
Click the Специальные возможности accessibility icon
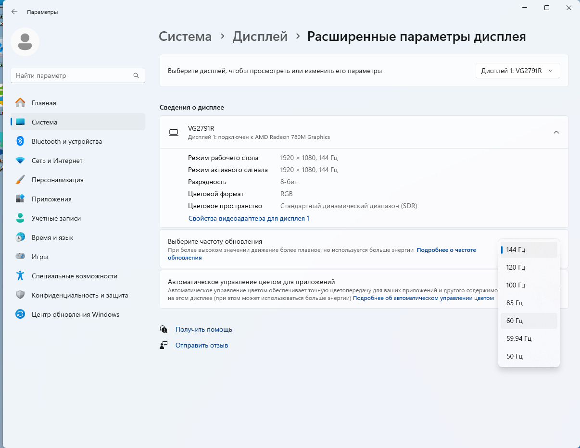pyautogui.click(x=20, y=276)
